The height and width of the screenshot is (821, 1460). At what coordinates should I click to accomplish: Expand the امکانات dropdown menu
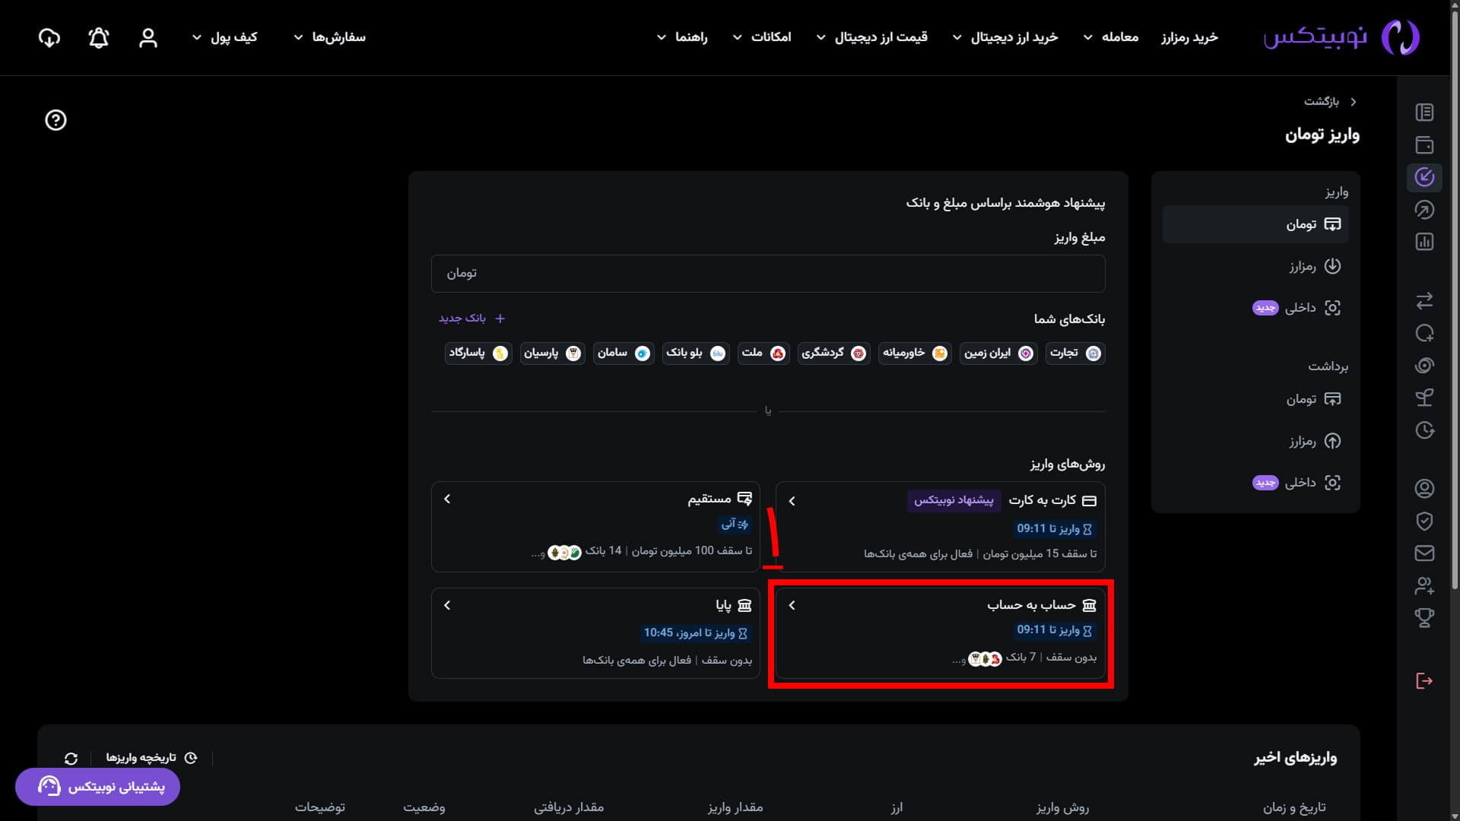click(761, 37)
